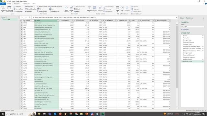This screenshot has width=207, height=116.
Task: Click Aggregate in Structured Column group
Action: 135,9
